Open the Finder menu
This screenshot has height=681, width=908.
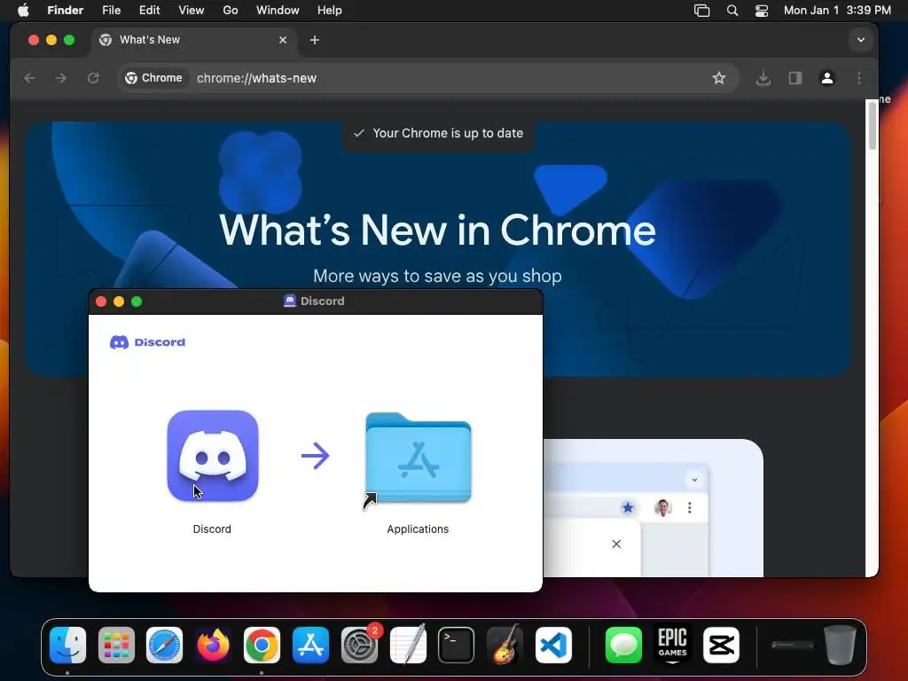[65, 11]
